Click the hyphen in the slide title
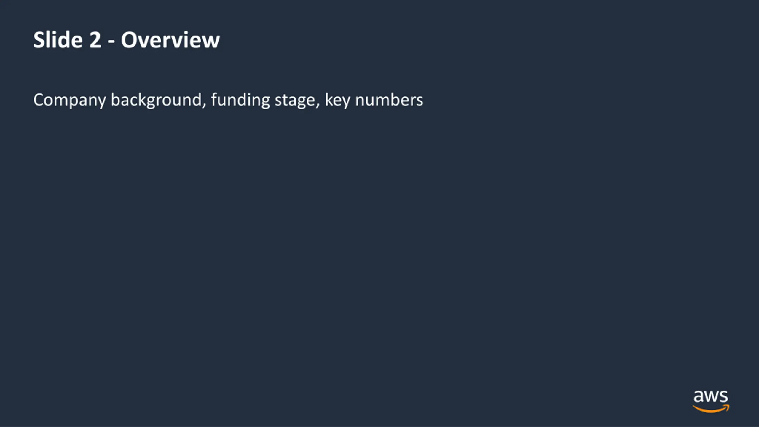The image size is (759, 427). coord(111,42)
